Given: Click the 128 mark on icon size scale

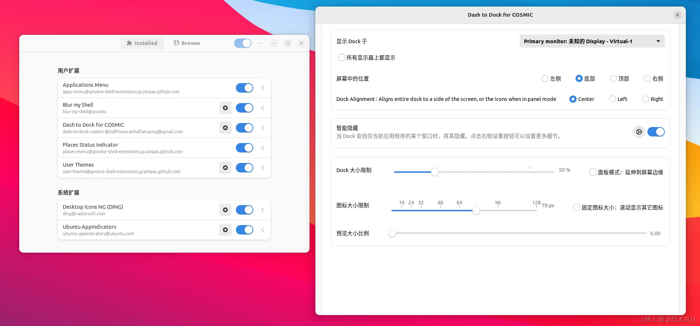Looking at the screenshot, I should [x=536, y=203].
